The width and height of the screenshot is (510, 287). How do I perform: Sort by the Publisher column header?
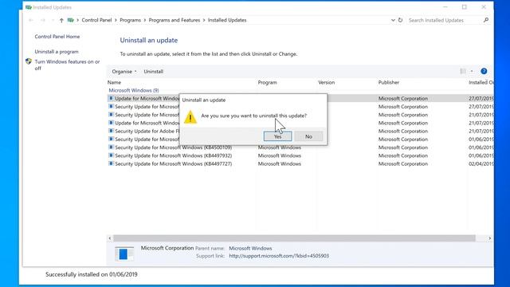click(x=388, y=82)
